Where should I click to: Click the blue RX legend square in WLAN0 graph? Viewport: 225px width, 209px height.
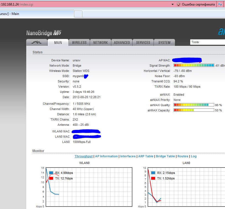(x=51, y=173)
